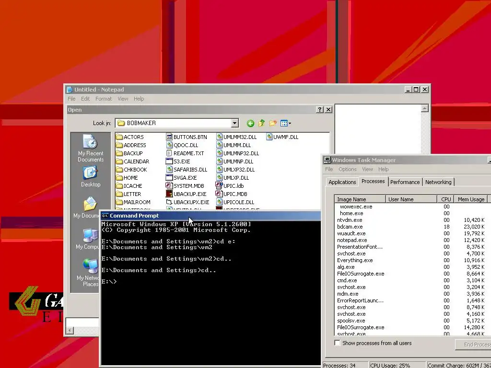The width and height of the screenshot is (491, 368).
Task: Select the BACKUP folder
Action: pyautogui.click(x=129, y=153)
